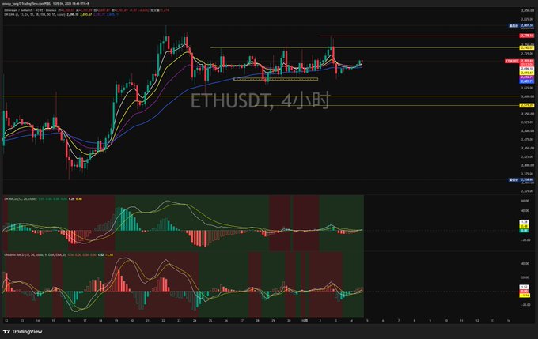Select the DK MACD indicator legend
The image size is (538, 339).
21,198
